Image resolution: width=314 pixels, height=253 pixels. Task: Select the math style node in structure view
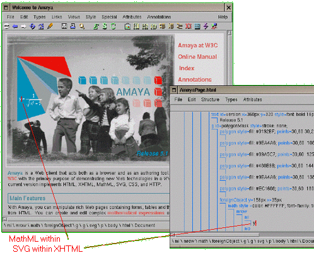[x=270, y=206]
